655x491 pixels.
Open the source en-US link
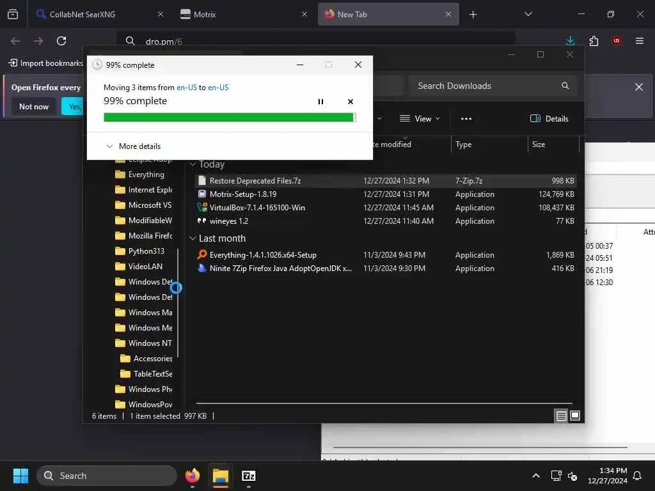pos(187,87)
